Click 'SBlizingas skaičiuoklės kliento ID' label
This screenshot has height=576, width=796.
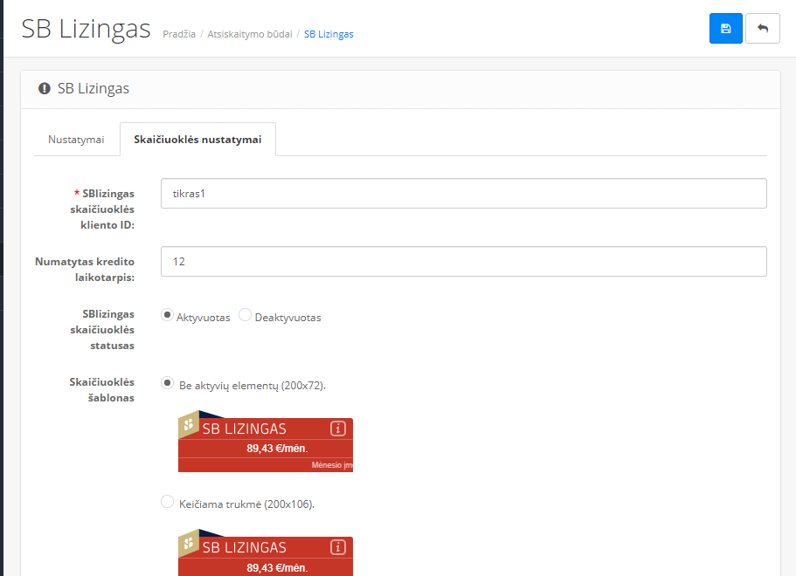[x=102, y=209]
